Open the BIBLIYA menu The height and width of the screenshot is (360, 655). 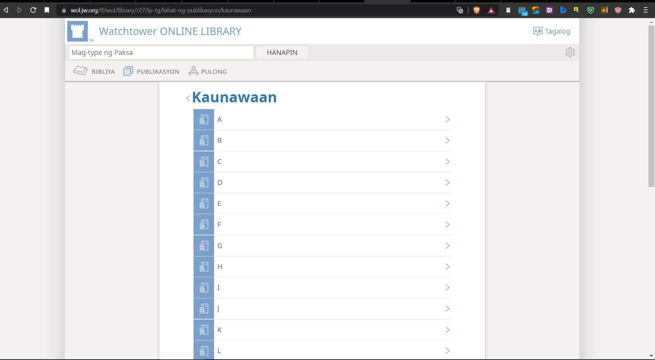[94, 71]
